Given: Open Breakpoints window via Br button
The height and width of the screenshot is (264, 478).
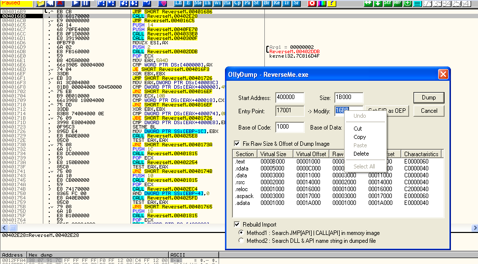Looking at the screenshot, I should [x=266, y=3].
